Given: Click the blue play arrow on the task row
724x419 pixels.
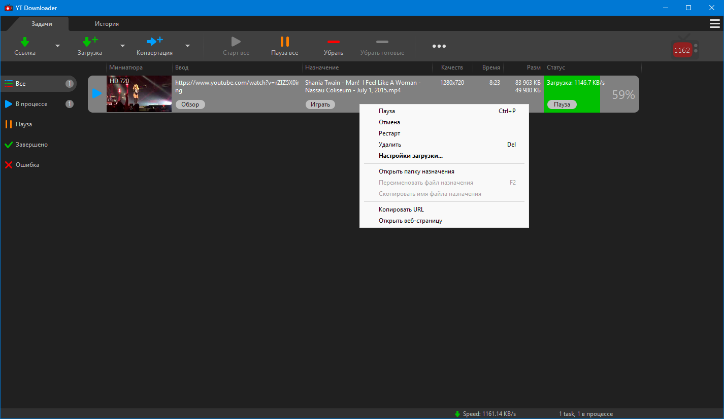Looking at the screenshot, I should pos(96,94).
